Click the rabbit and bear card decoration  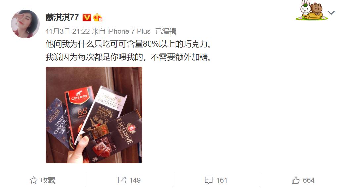(x=312, y=10)
